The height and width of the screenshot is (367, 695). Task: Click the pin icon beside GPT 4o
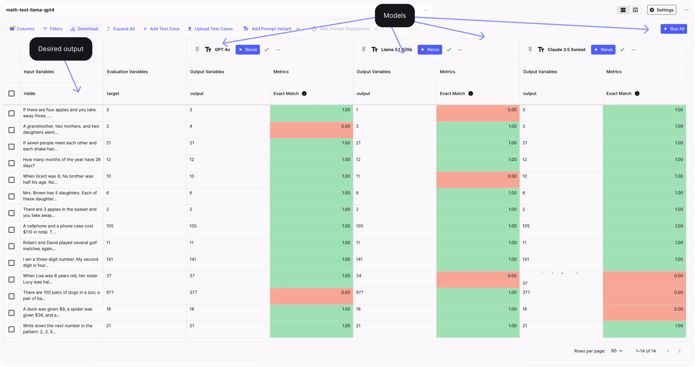pyautogui.click(x=197, y=50)
